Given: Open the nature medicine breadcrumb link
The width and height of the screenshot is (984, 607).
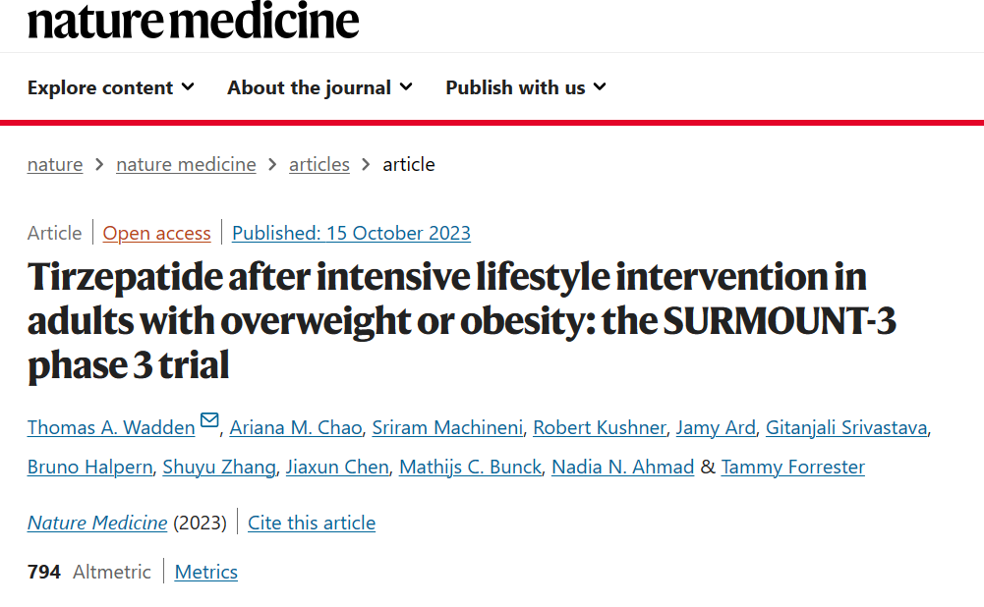Looking at the screenshot, I should (186, 164).
